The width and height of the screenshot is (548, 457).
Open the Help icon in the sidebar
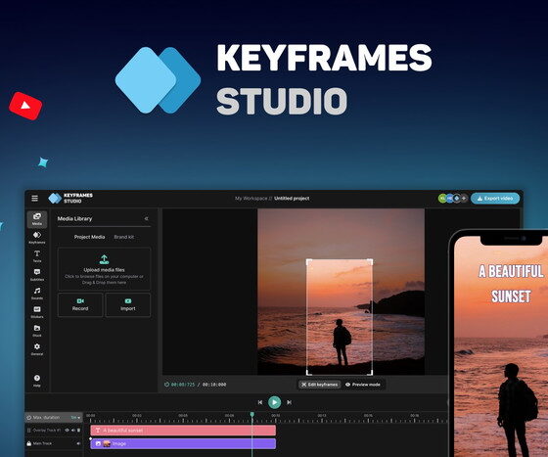[x=37, y=381]
